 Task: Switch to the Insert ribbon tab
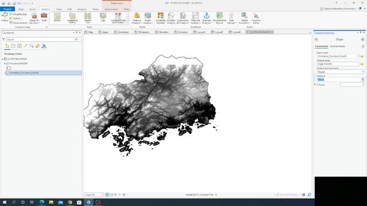[33, 9]
